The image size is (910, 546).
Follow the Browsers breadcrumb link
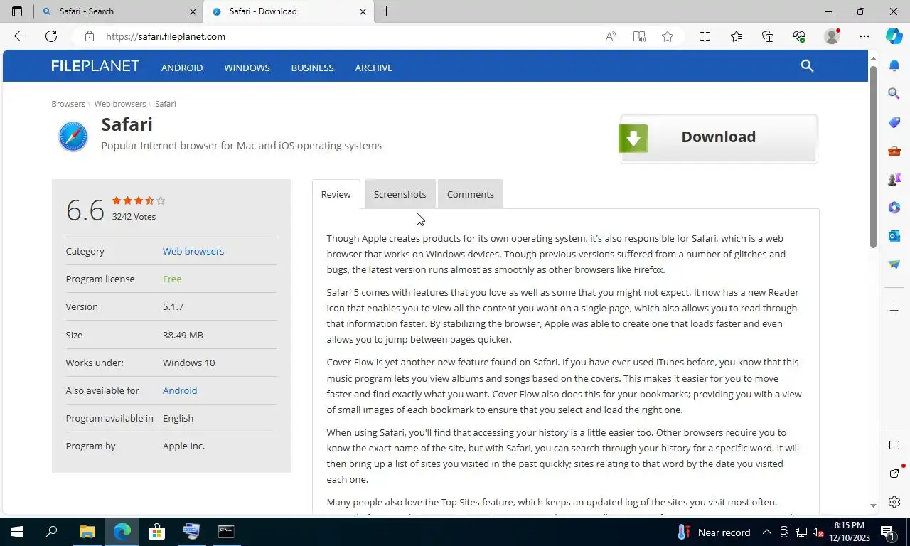click(x=68, y=104)
